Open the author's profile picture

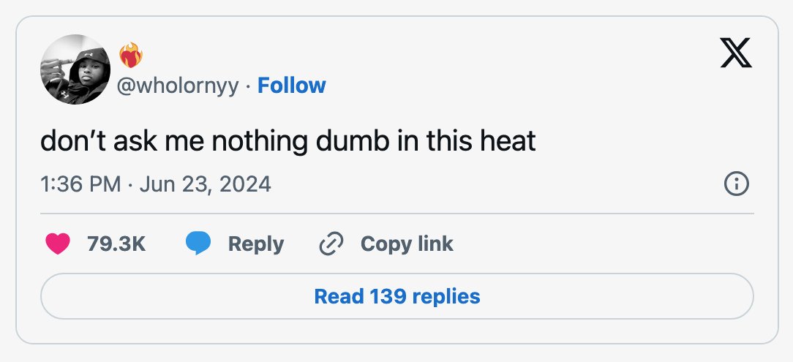coord(75,69)
